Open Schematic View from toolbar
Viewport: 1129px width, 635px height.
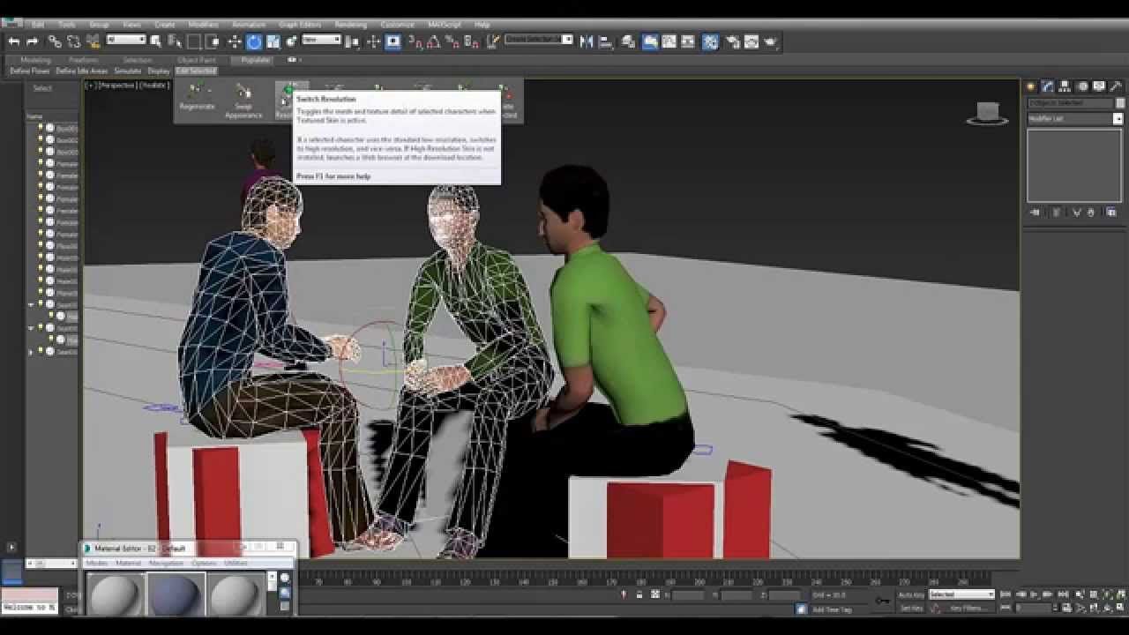point(689,41)
